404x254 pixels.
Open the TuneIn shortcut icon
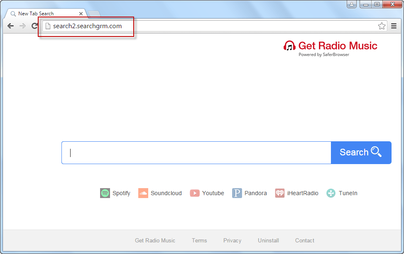coord(331,193)
